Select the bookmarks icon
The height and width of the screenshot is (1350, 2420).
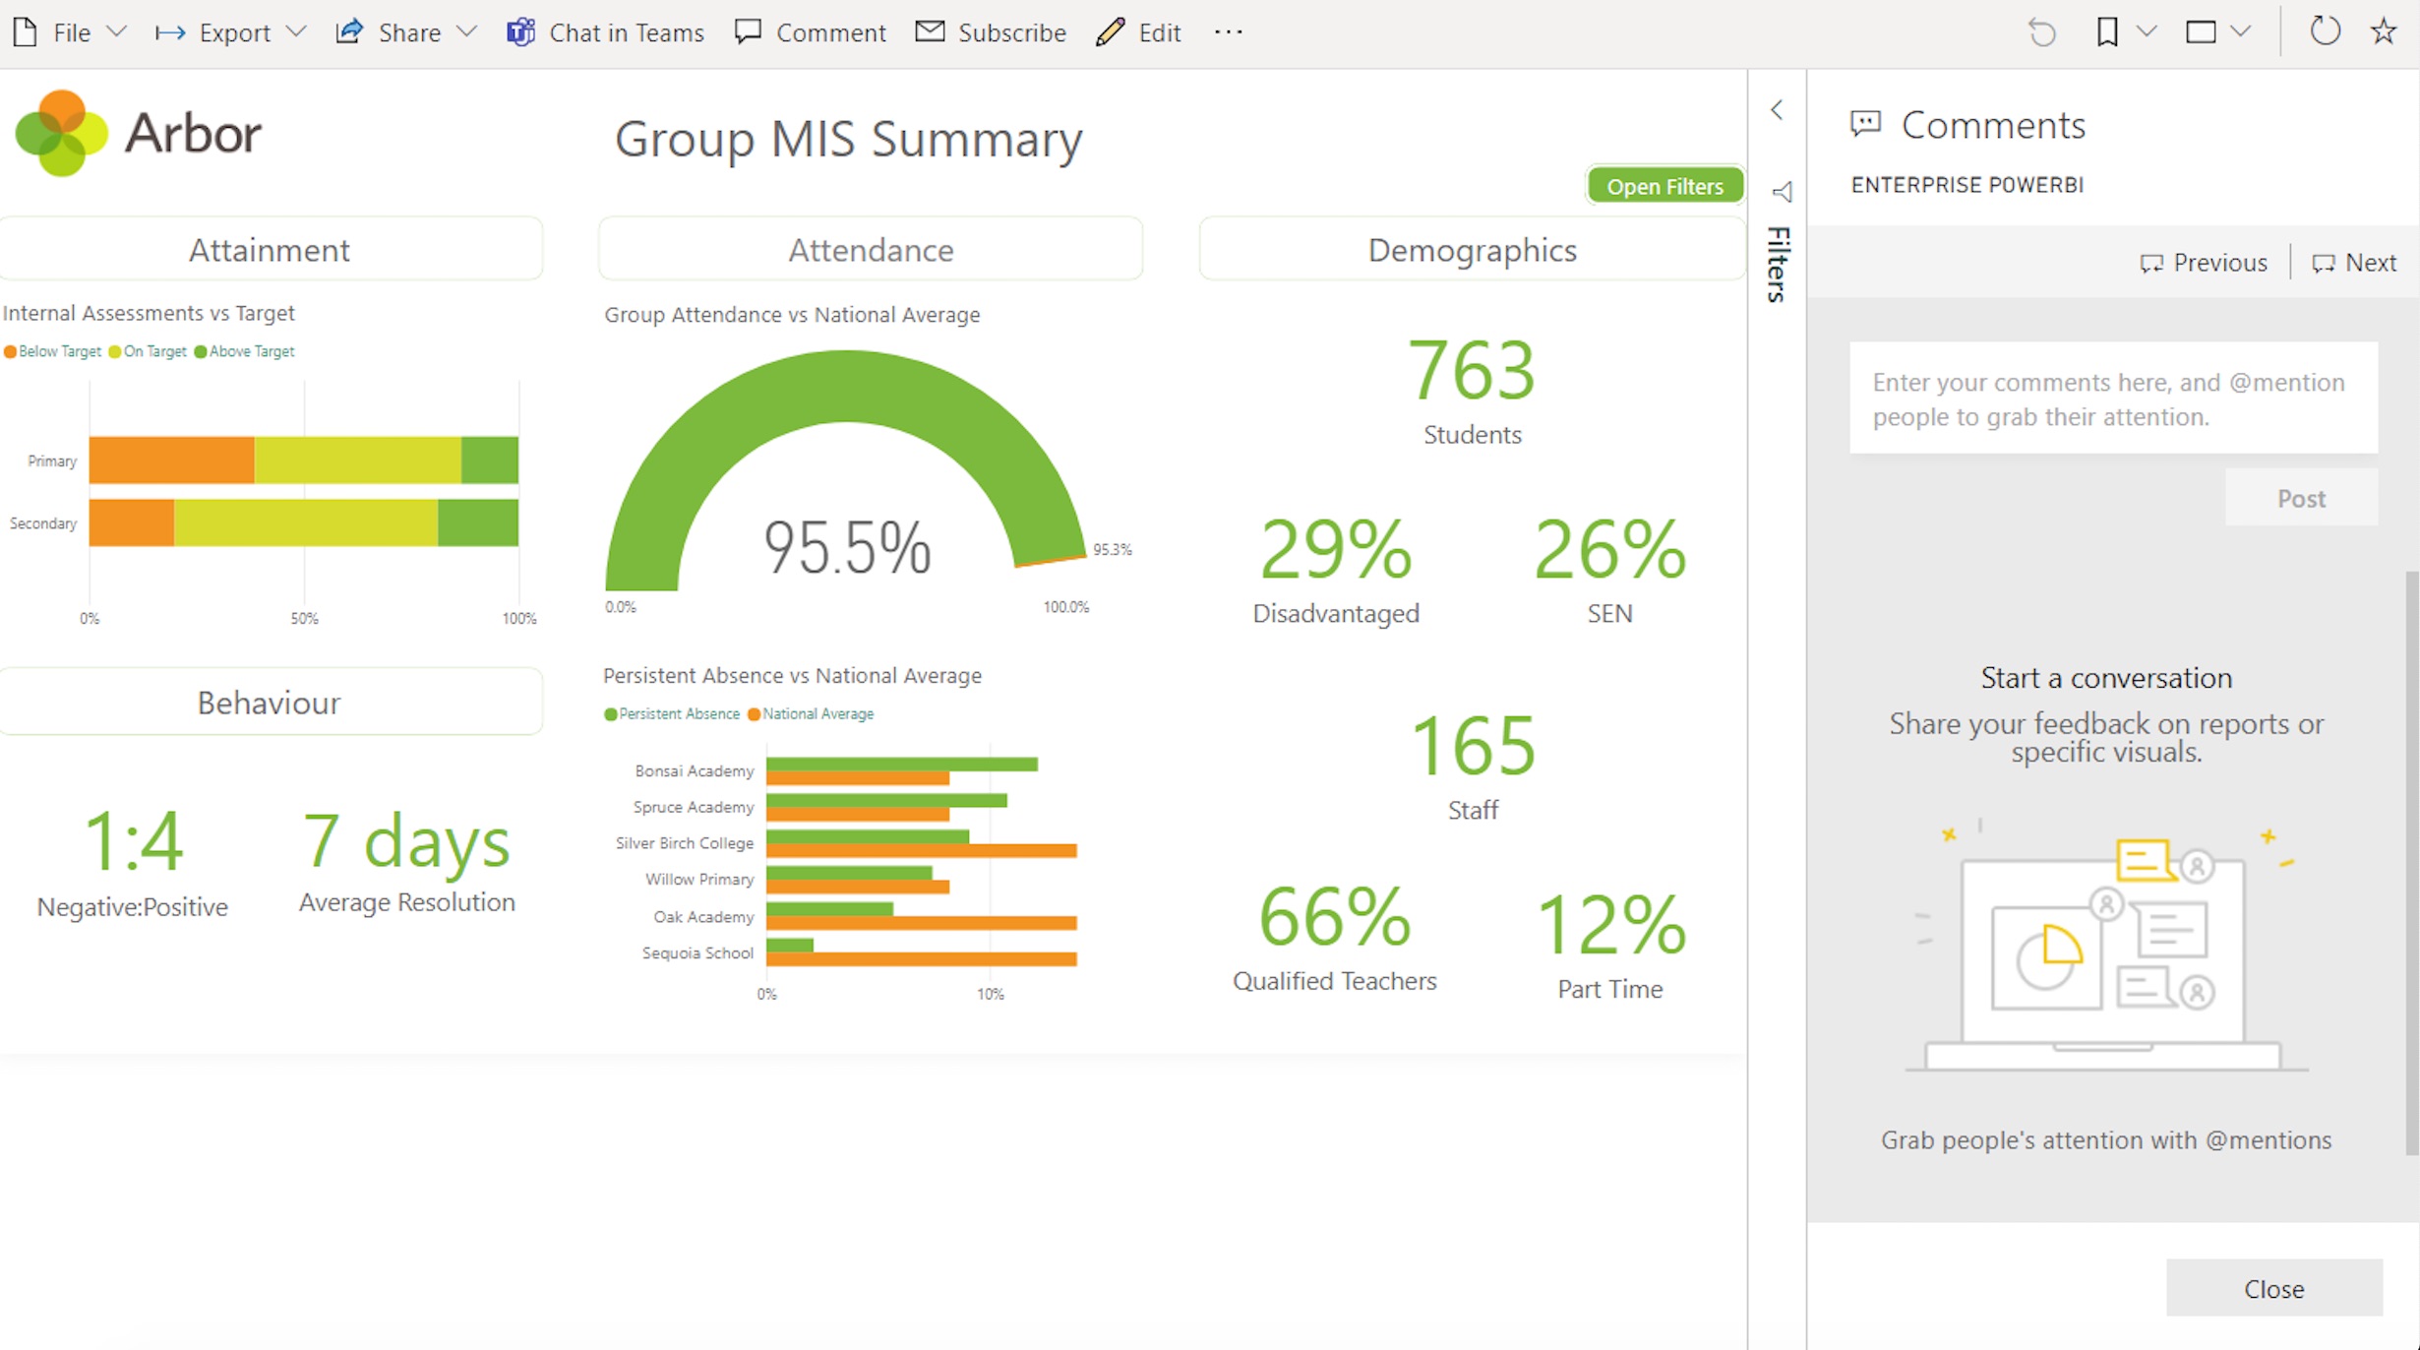click(2107, 31)
